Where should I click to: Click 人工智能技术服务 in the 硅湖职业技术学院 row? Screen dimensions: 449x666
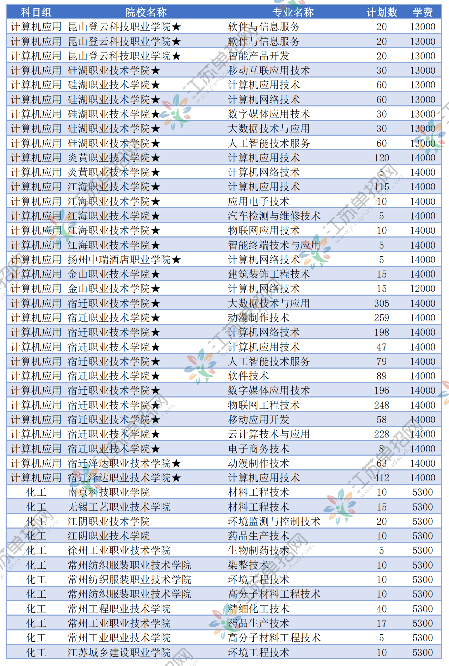[x=269, y=143]
